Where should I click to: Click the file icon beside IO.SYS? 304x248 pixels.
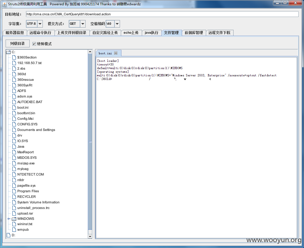[14, 141]
